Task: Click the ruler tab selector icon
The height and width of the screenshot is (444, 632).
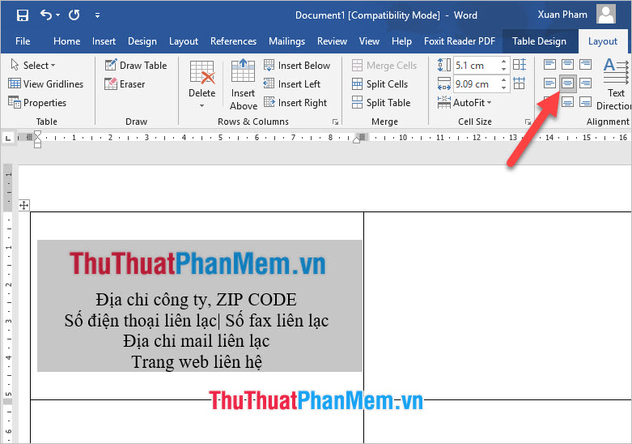Action: tap(7, 139)
